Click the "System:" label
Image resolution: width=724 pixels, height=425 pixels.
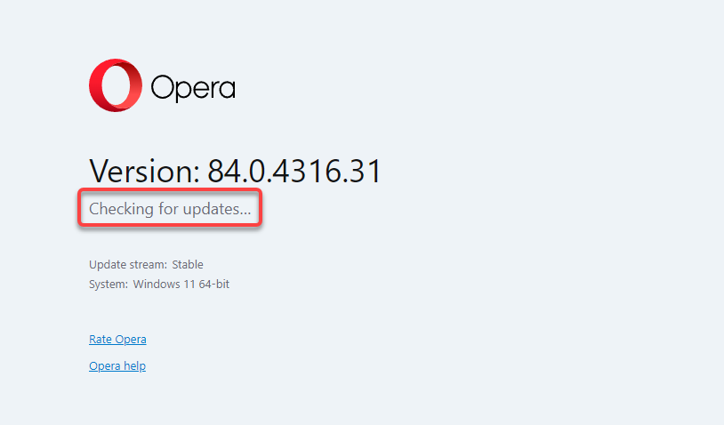coord(109,285)
